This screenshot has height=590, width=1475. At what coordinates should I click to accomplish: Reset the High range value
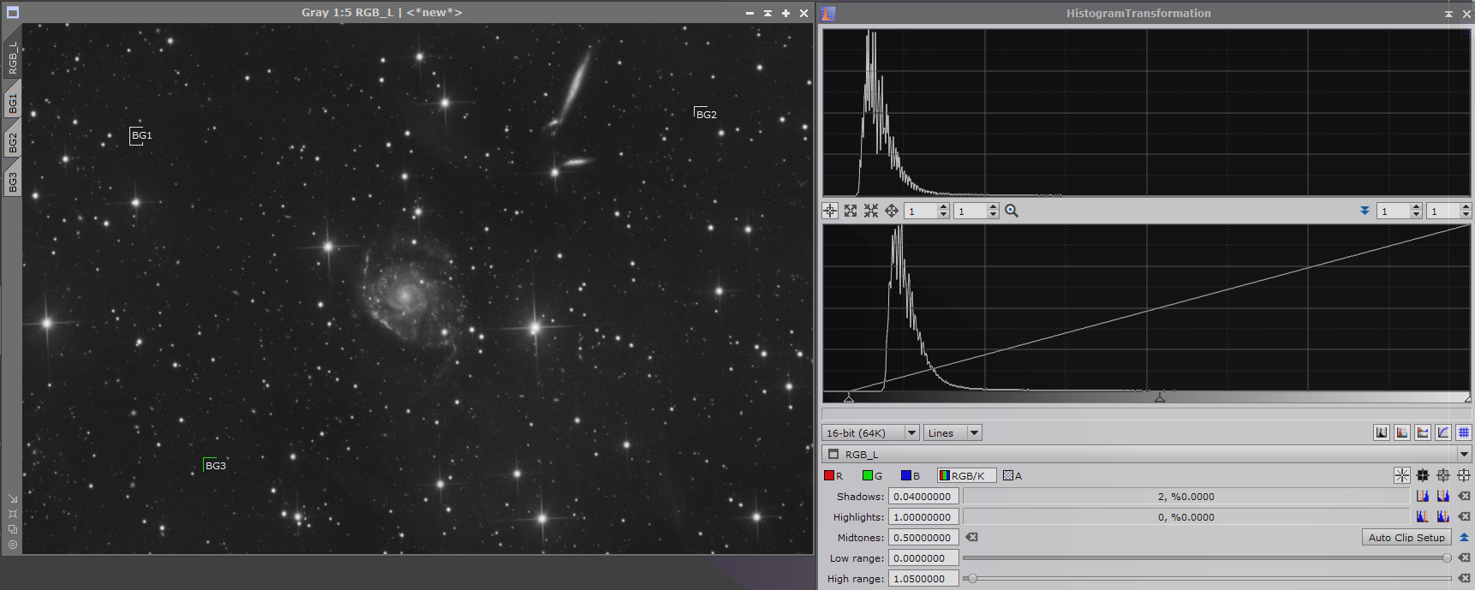pyautogui.click(x=1464, y=579)
